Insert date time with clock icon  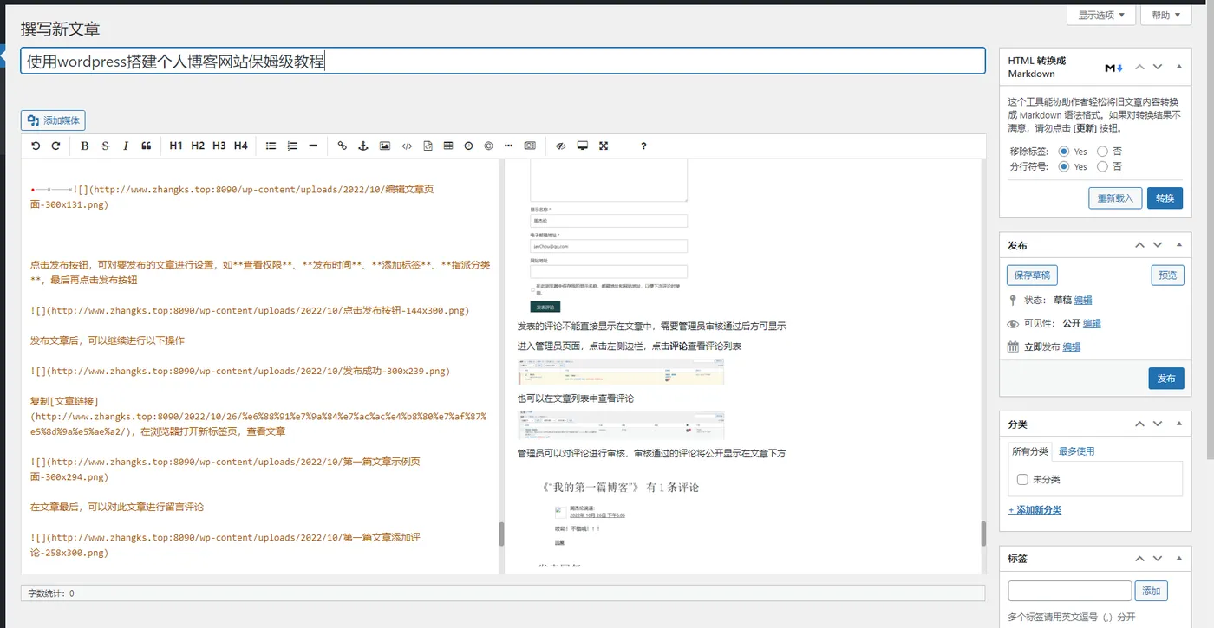[x=468, y=146]
